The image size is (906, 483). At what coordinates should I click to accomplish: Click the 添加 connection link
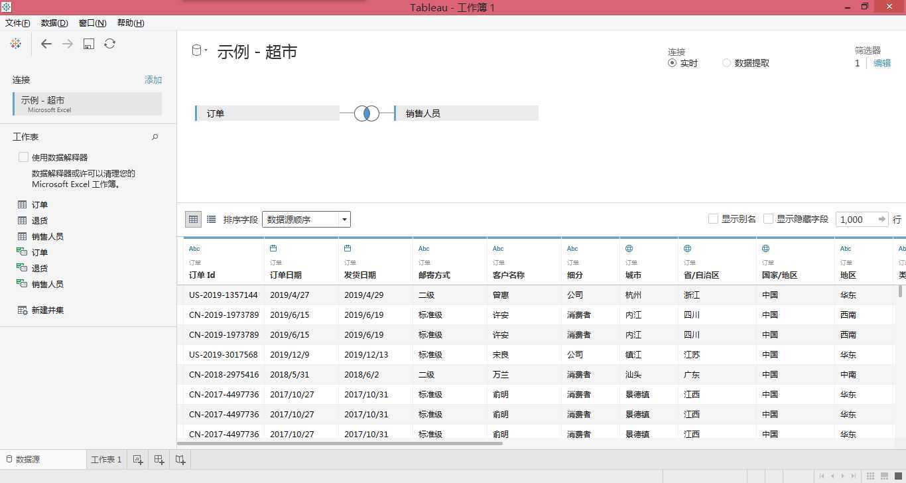pyautogui.click(x=153, y=80)
